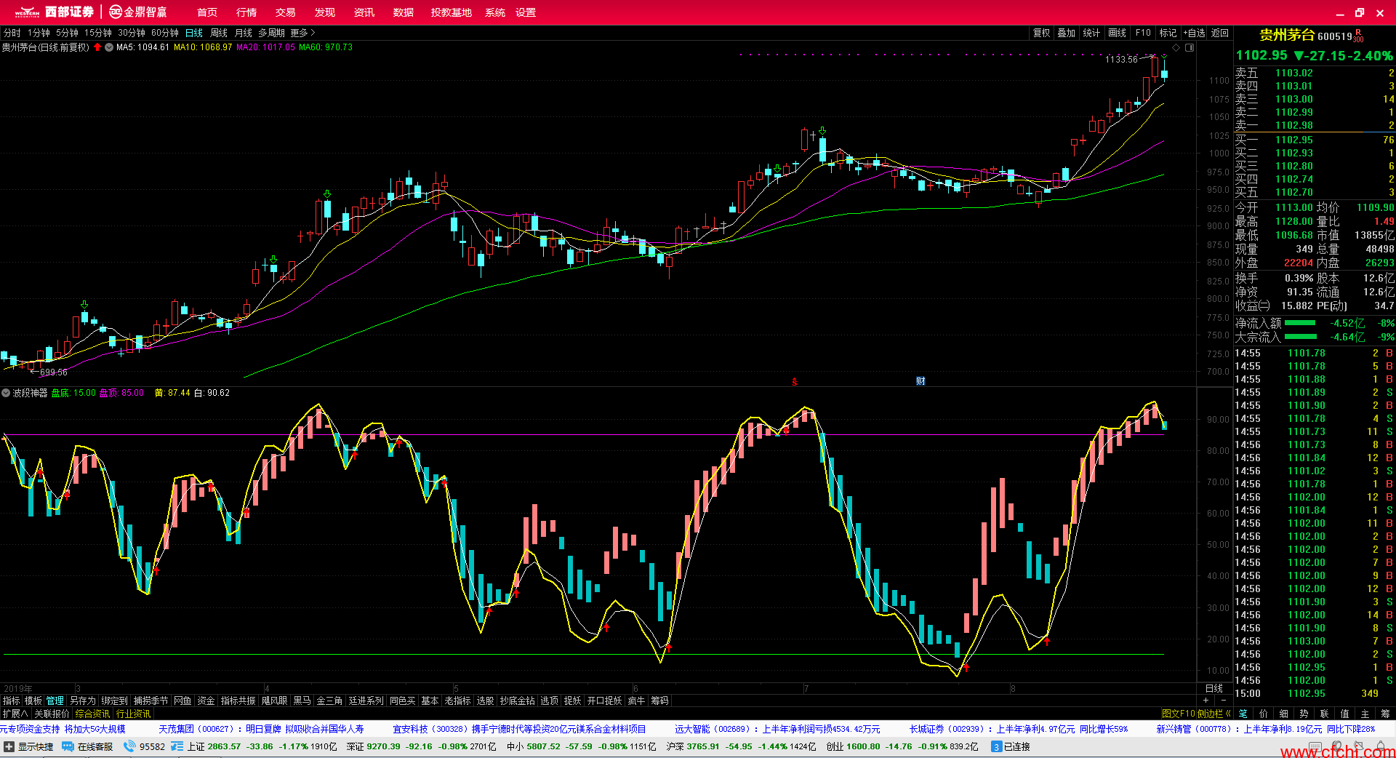Click the 显示快捷 label in status bar
The image size is (1396, 758).
[36, 746]
